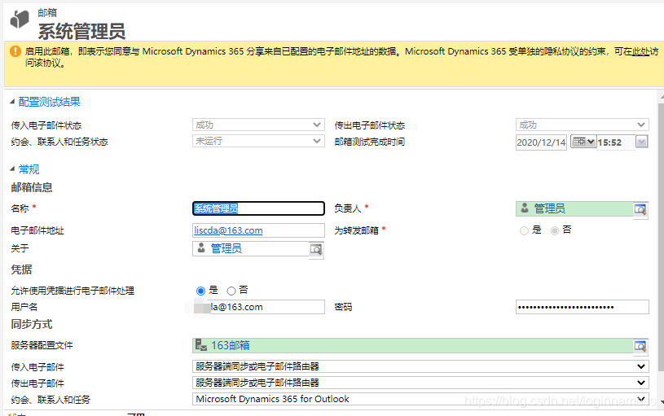Select 是 for 为转发邮箱

pyautogui.click(x=524, y=230)
